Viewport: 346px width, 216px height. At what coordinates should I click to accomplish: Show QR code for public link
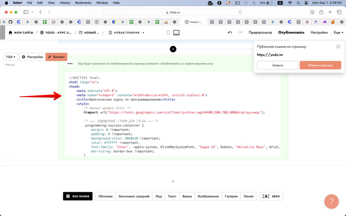(339, 46)
